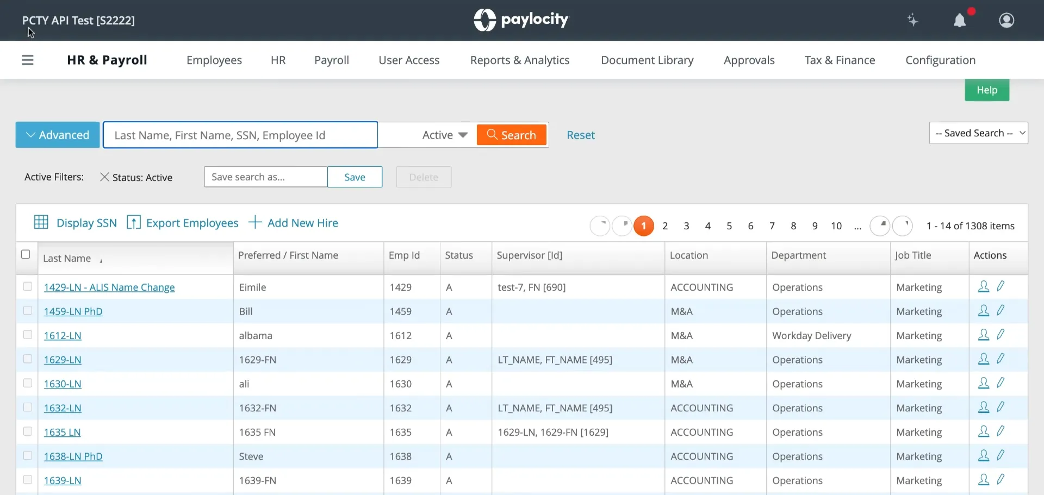Open the user profile icon
The height and width of the screenshot is (495, 1044).
pos(1006,20)
